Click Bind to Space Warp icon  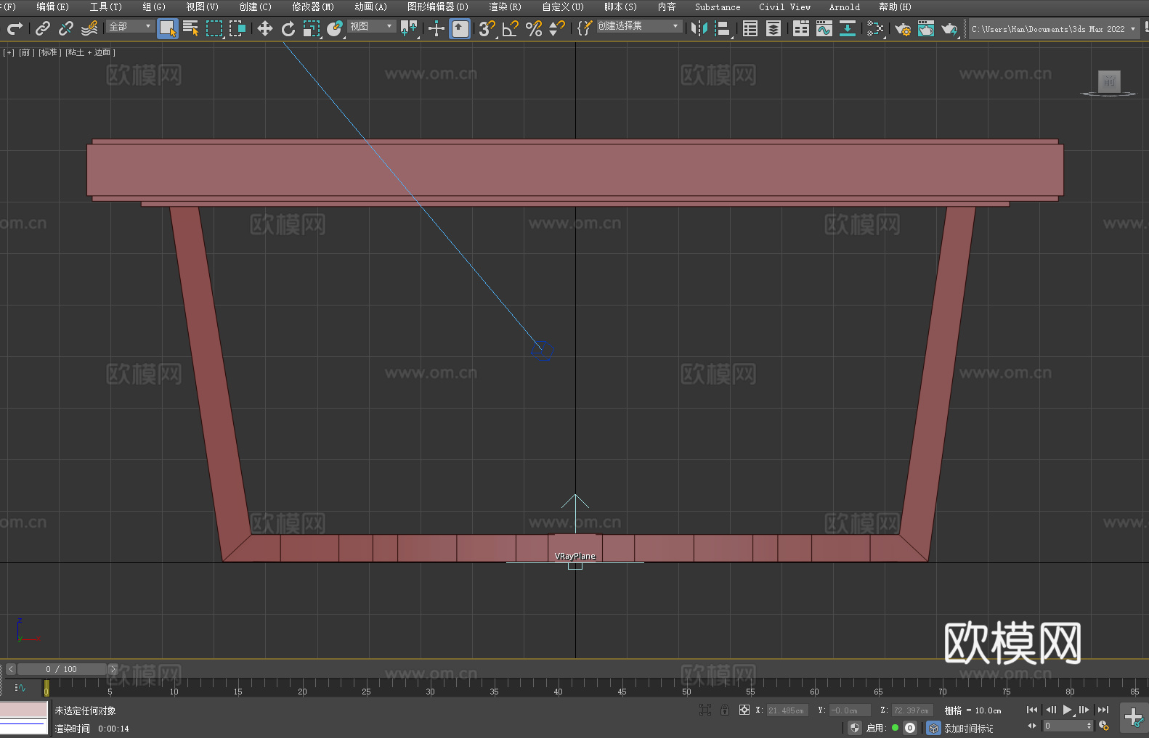click(89, 28)
